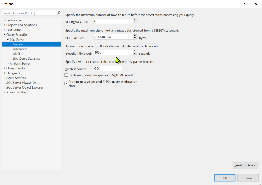Screen dimensions: 262x185
Task: Uncheck prompt to save unsaved T-SQL windows
Action: [66, 84]
